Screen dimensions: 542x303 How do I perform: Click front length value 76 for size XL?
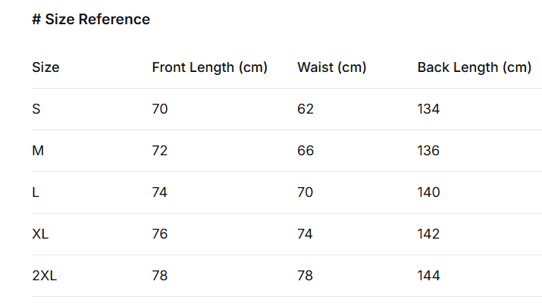point(160,234)
